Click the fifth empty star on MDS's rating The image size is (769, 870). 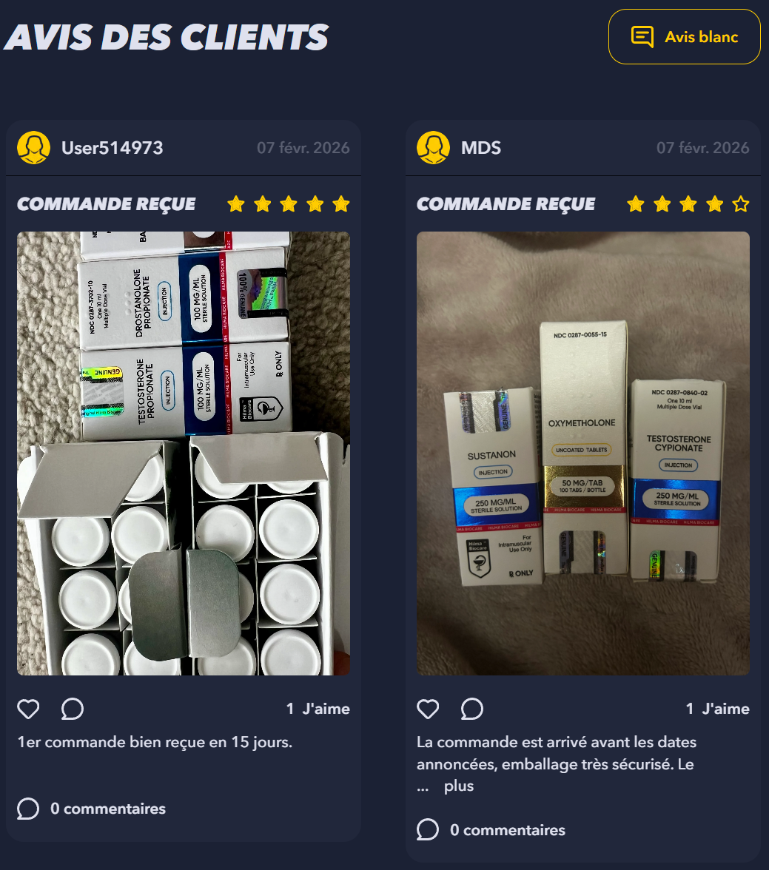pos(741,204)
